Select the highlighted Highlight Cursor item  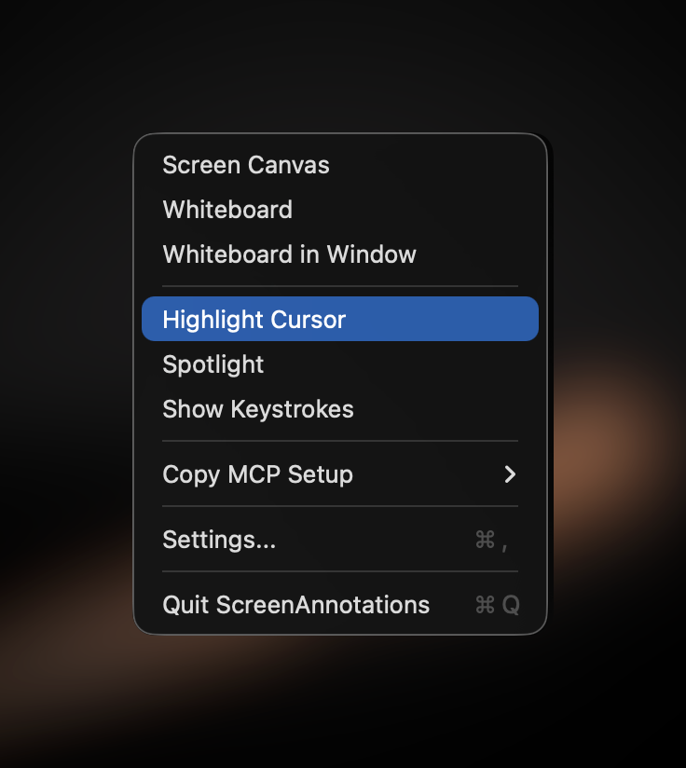coord(253,319)
